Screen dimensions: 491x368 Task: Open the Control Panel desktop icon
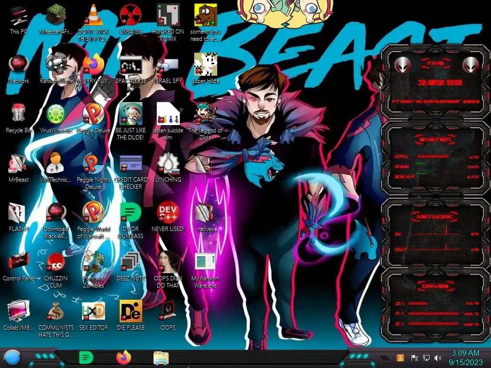coord(19,267)
